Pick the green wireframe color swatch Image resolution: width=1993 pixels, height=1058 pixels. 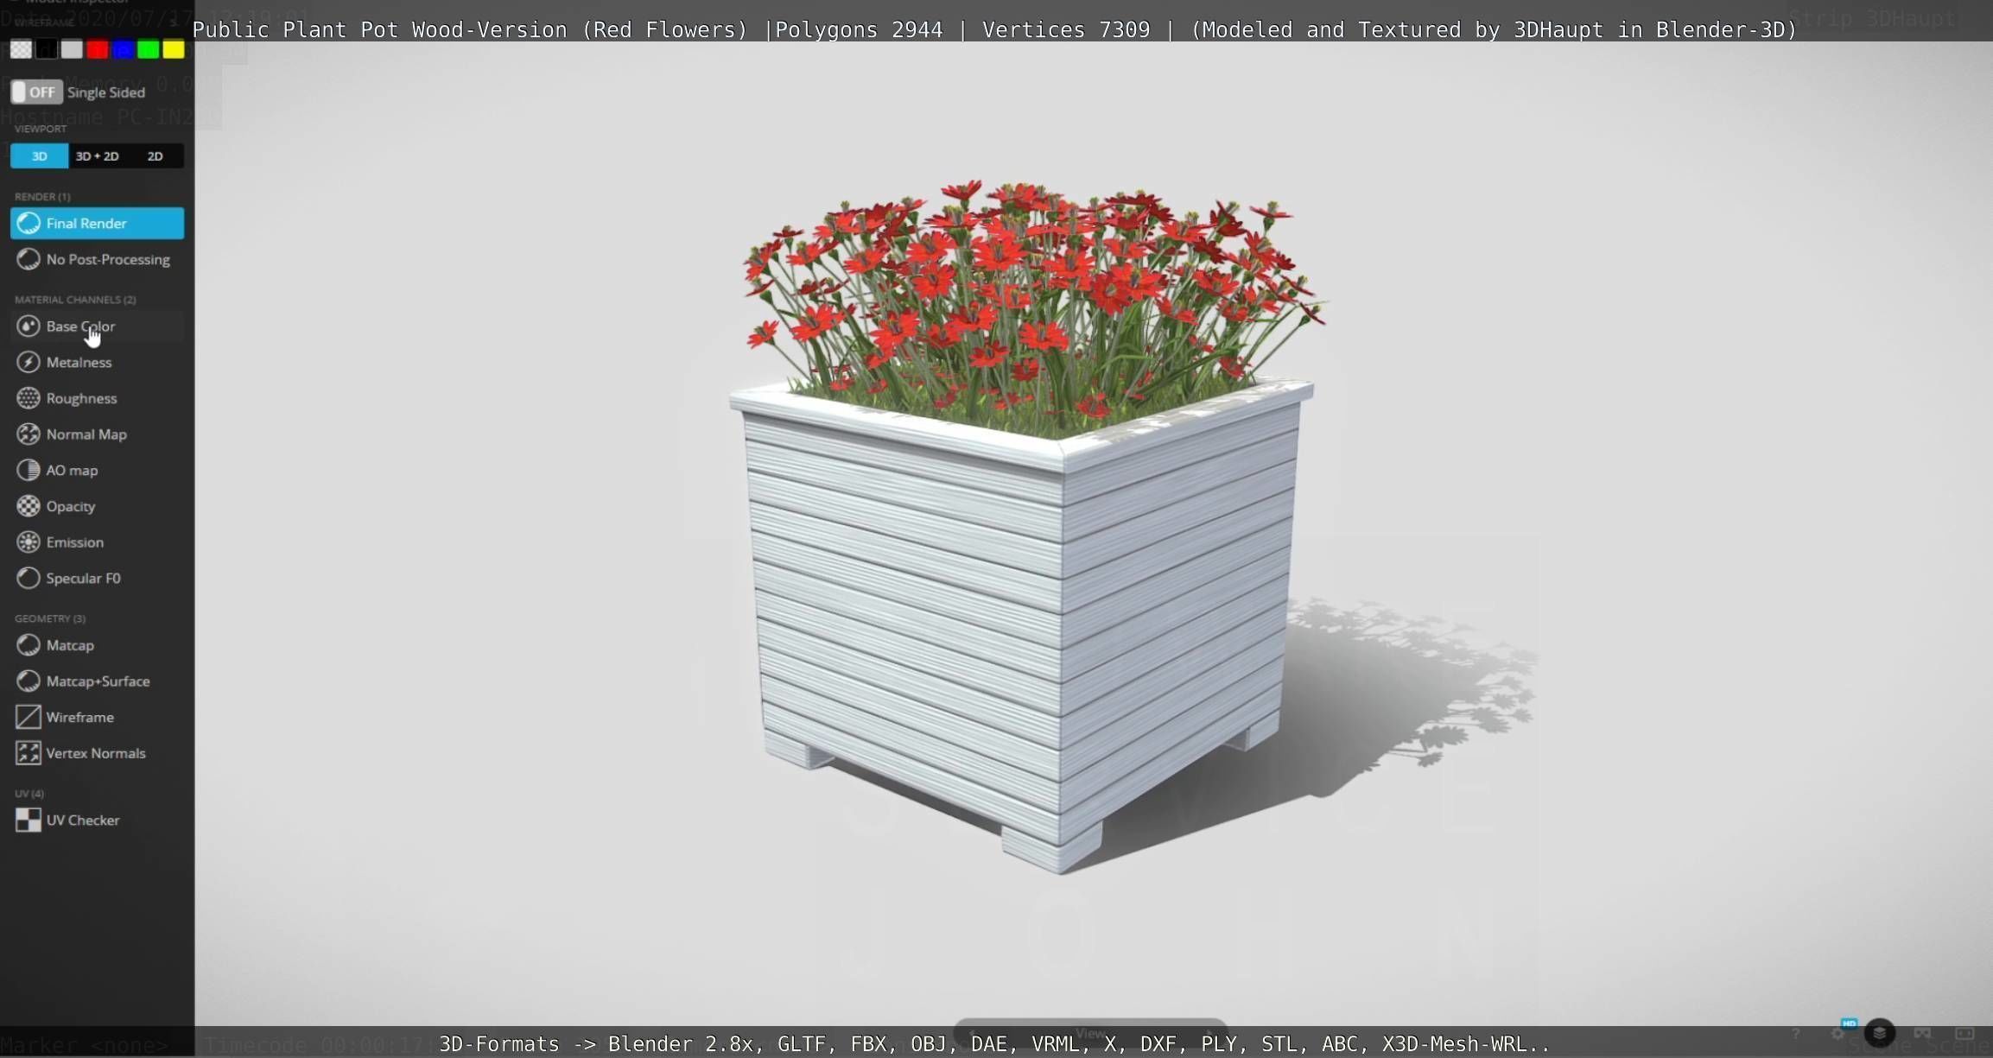click(x=149, y=50)
